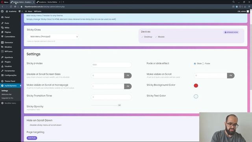Open the Configurações sidebar menu

tap(11, 75)
